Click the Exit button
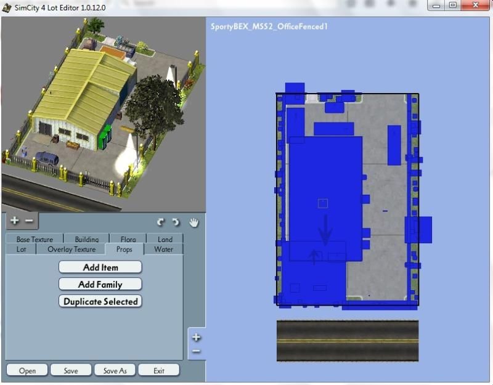This screenshot has height=385, width=493. pyautogui.click(x=159, y=370)
